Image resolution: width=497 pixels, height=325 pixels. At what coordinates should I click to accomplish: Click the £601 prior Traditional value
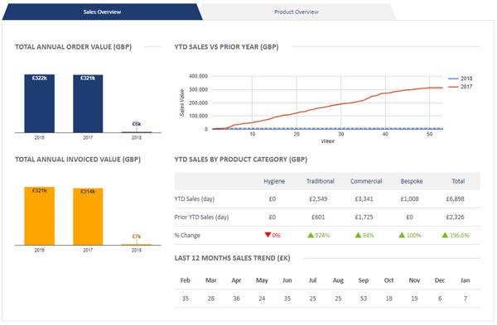(318, 217)
